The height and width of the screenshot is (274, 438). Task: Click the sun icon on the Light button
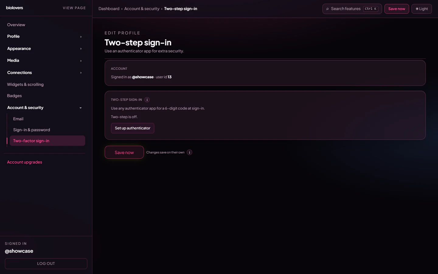(x=417, y=9)
